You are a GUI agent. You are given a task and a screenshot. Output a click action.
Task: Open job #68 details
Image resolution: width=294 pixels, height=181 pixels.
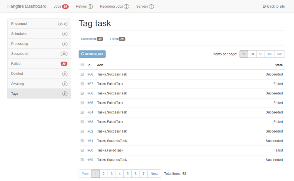(90, 74)
